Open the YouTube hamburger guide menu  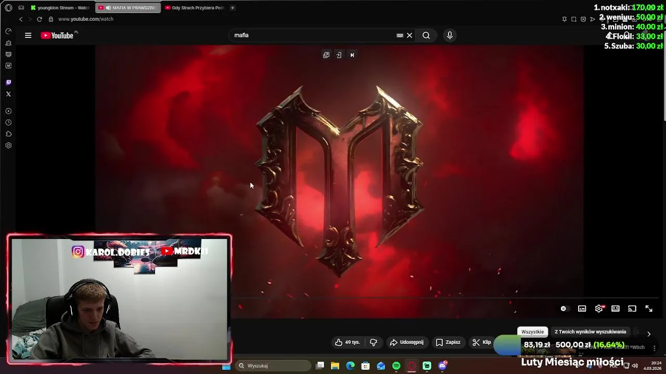pyautogui.click(x=28, y=35)
